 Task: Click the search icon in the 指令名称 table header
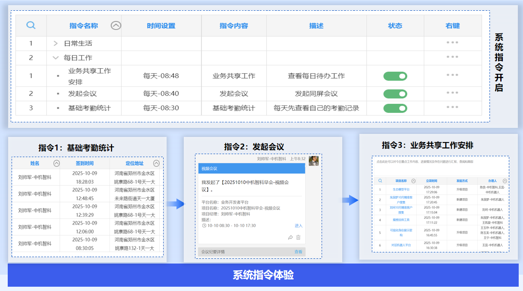click(31, 25)
